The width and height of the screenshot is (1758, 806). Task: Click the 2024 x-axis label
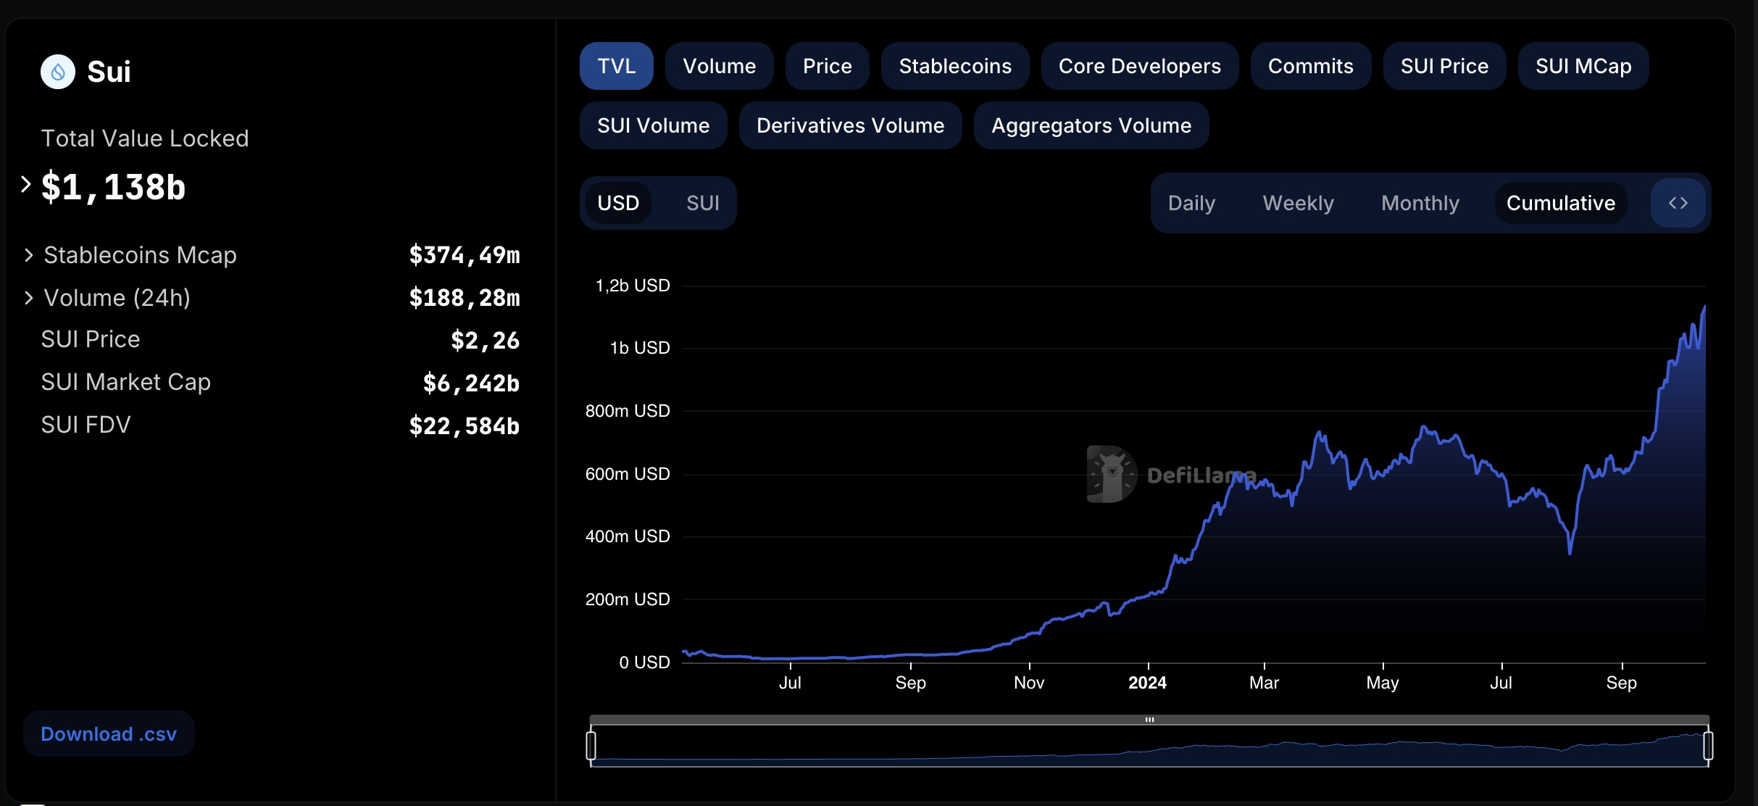point(1148,683)
